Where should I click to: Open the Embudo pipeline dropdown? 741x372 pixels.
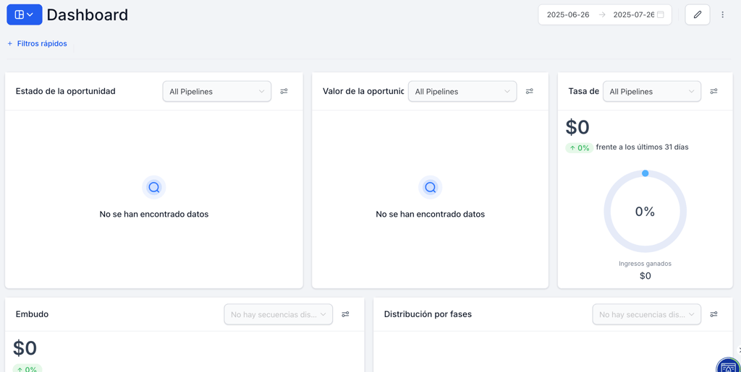click(278, 314)
